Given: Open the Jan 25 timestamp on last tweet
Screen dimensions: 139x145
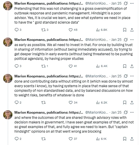Looking at the screenshot, I should pyautogui.click(x=116, y=112).
